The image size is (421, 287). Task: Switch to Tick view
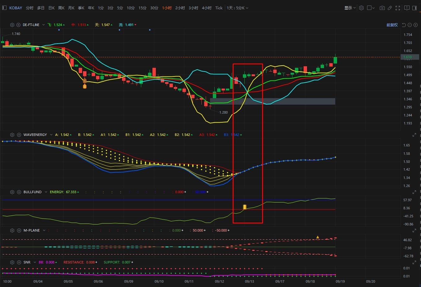[219, 8]
